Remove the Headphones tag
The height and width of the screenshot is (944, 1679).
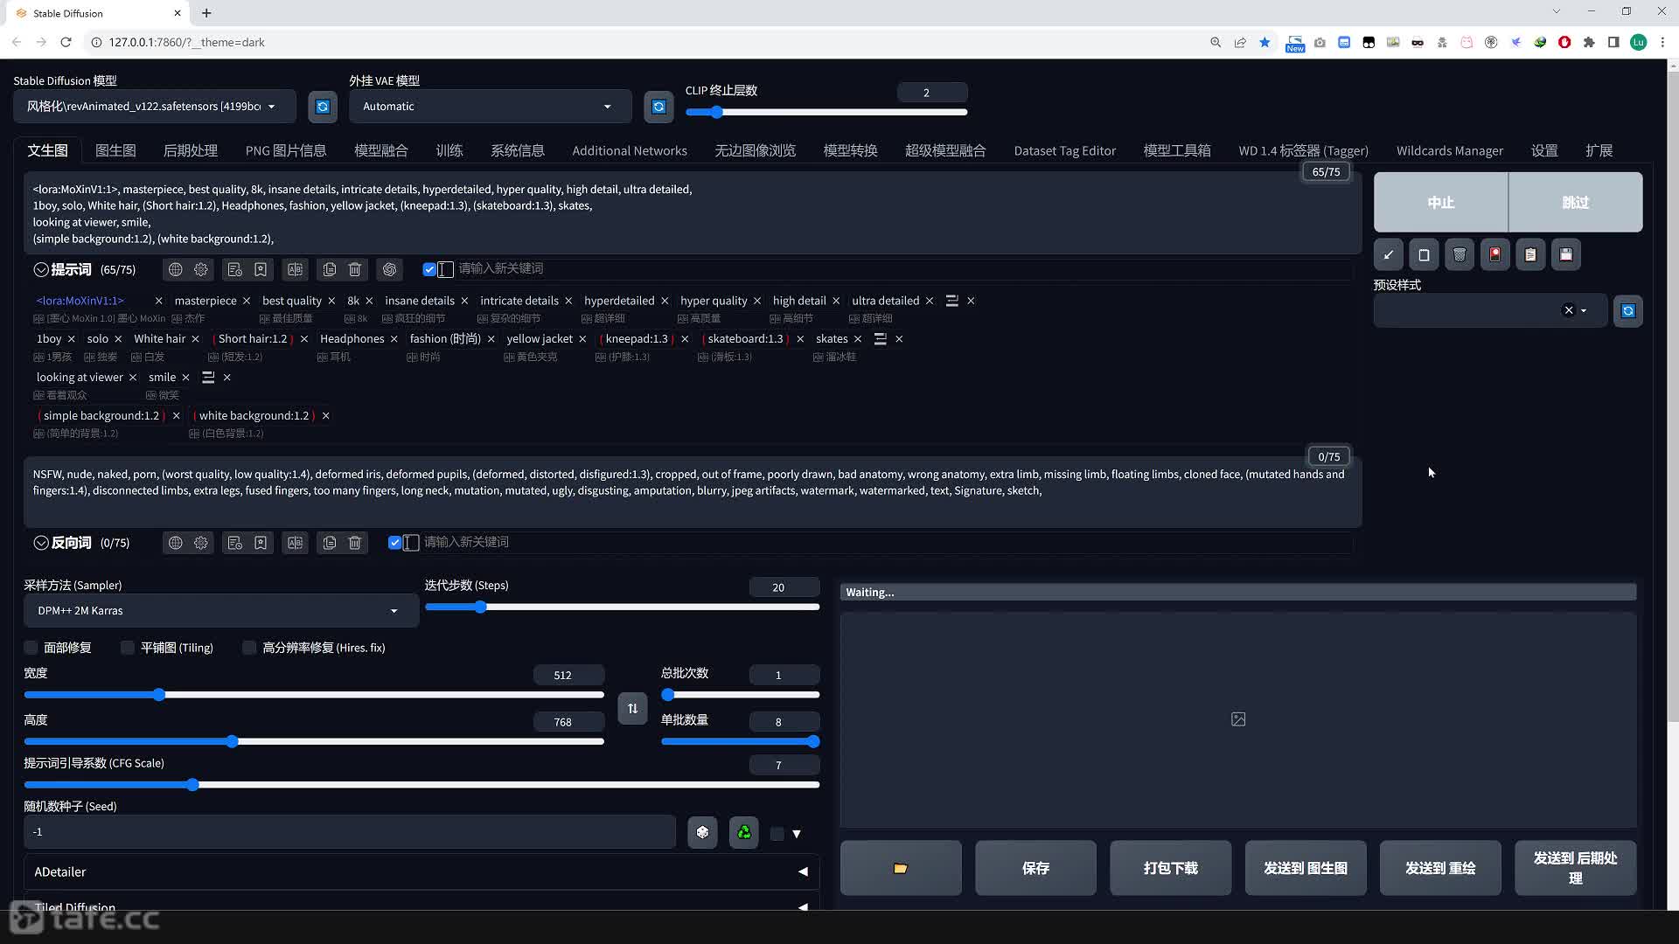[394, 339]
